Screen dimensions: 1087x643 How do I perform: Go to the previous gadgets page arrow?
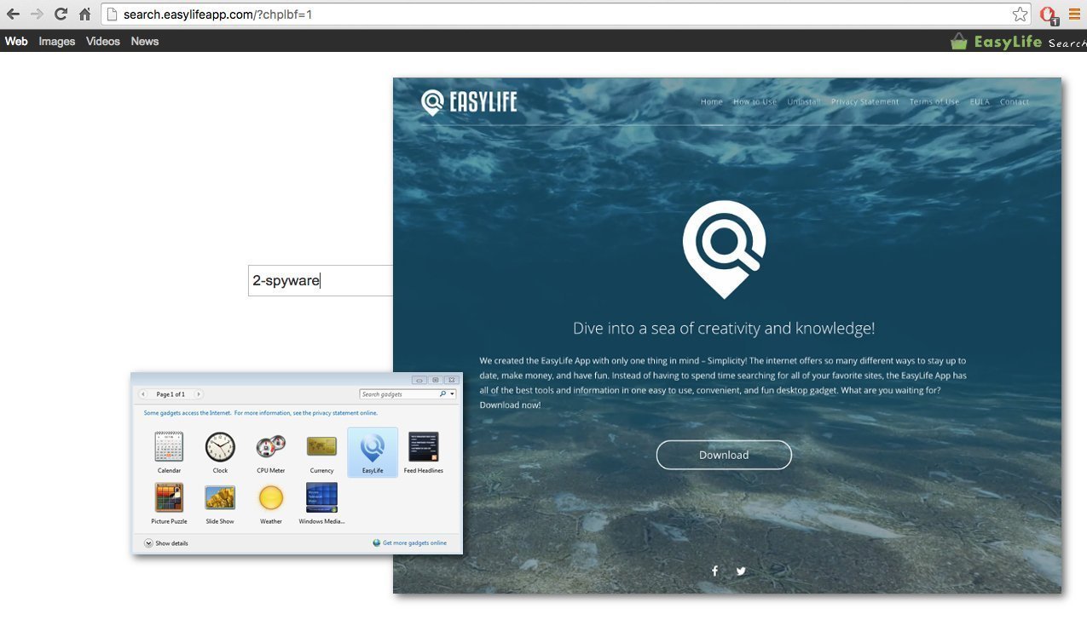coord(143,394)
